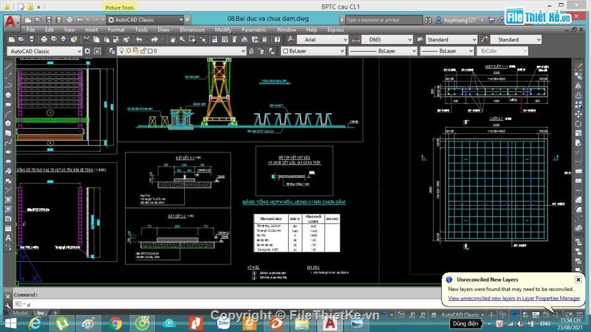Toggle layer 0 lock padlock icon

(143, 50)
